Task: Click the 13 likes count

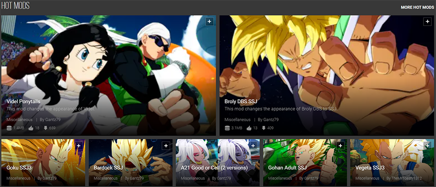Action: click(x=255, y=128)
